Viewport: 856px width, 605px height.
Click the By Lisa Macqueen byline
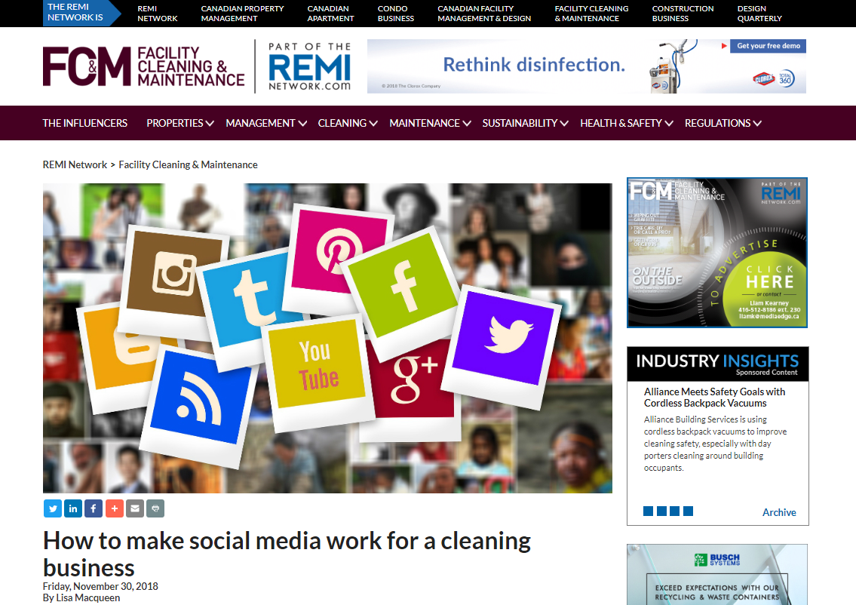[81, 598]
